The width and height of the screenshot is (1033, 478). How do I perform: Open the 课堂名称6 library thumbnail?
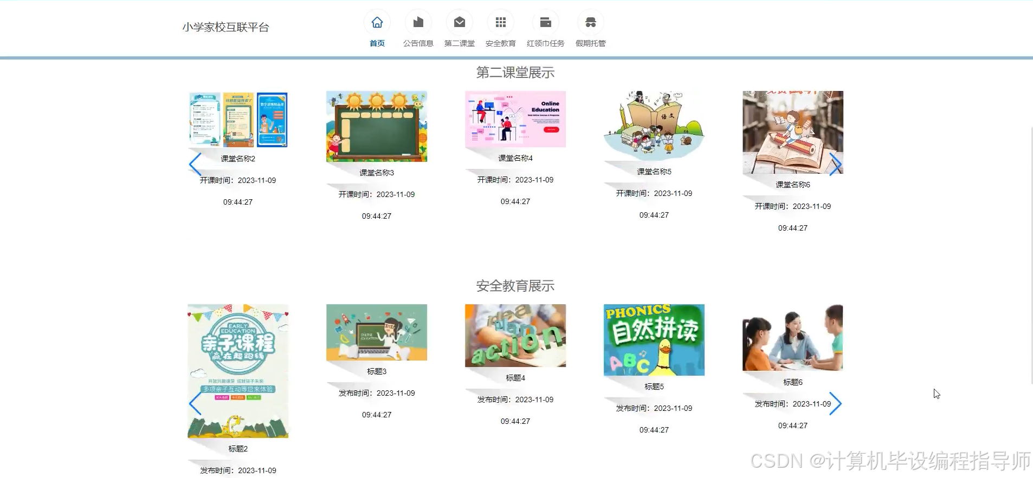click(x=793, y=132)
